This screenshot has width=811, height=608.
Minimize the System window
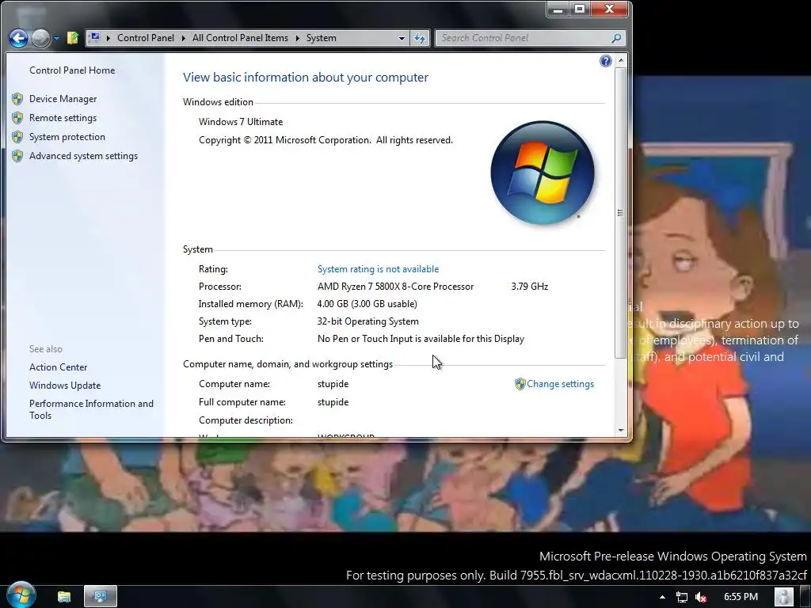point(558,9)
